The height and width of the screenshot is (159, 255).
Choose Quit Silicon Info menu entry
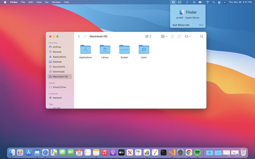(x=188, y=25)
